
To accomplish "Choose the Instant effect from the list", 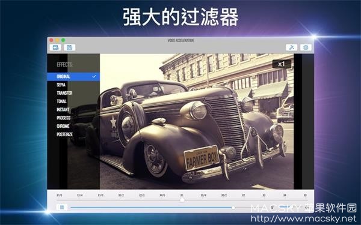I will tap(63, 110).
